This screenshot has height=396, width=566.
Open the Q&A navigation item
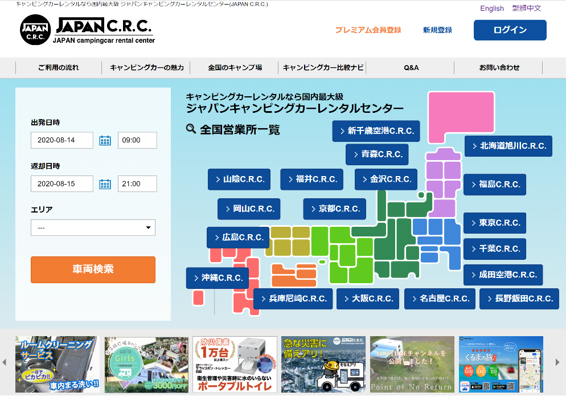pyautogui.click(x=411, y=68)
